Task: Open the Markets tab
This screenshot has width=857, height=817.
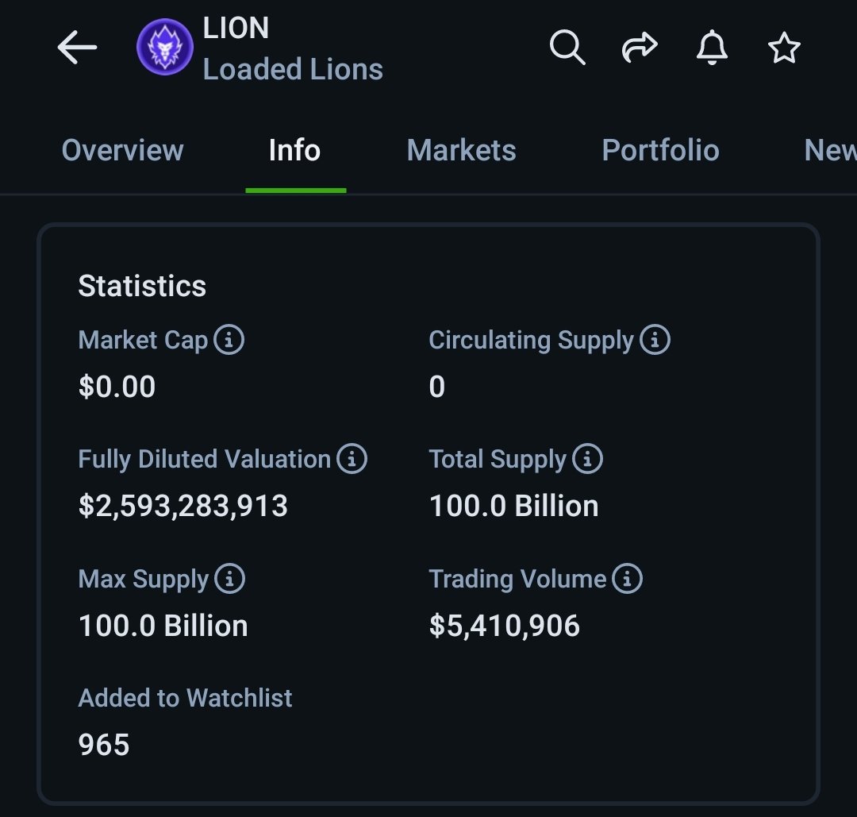Action: 461,150
